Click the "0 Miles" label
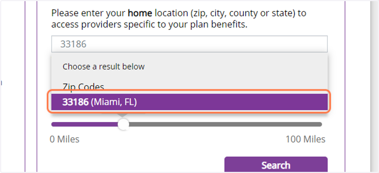Screen dimensions: 379x173 click(x=64, y=139)
